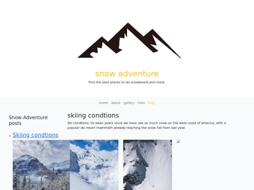The height and width of the screenshot is (190, 254).
Task: Open the blue sky snowy peak photo
Action: (94, 165)
